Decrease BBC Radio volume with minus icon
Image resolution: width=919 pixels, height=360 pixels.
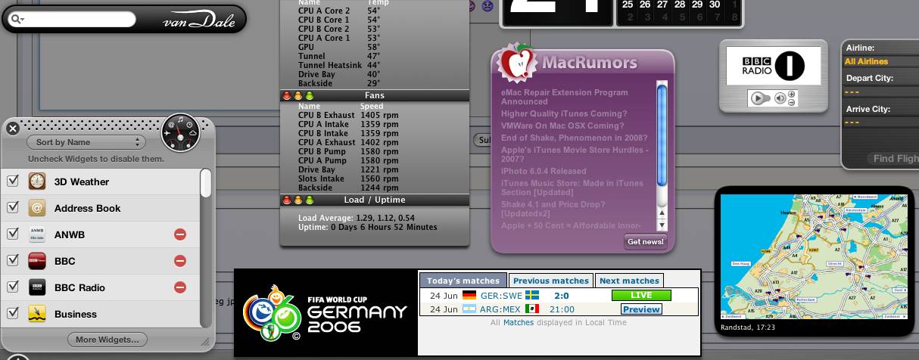[791, 101]
